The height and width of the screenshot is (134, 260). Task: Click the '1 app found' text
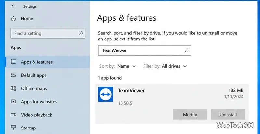[110, 78]
